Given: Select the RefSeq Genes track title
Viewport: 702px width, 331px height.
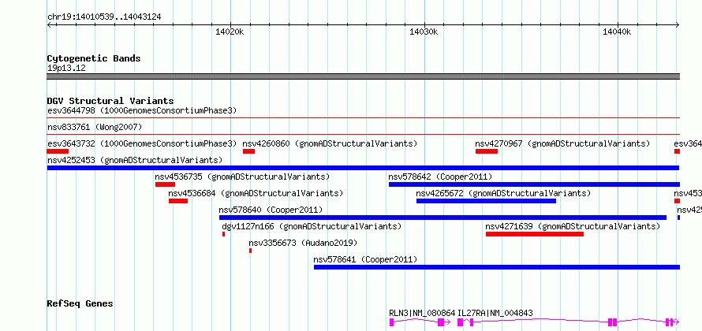Looking at the screenshot, I should coord(80,303).
